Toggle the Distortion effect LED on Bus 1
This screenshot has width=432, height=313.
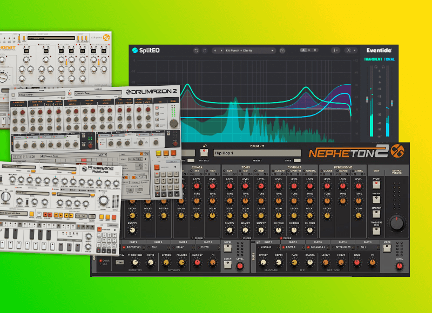124,247
